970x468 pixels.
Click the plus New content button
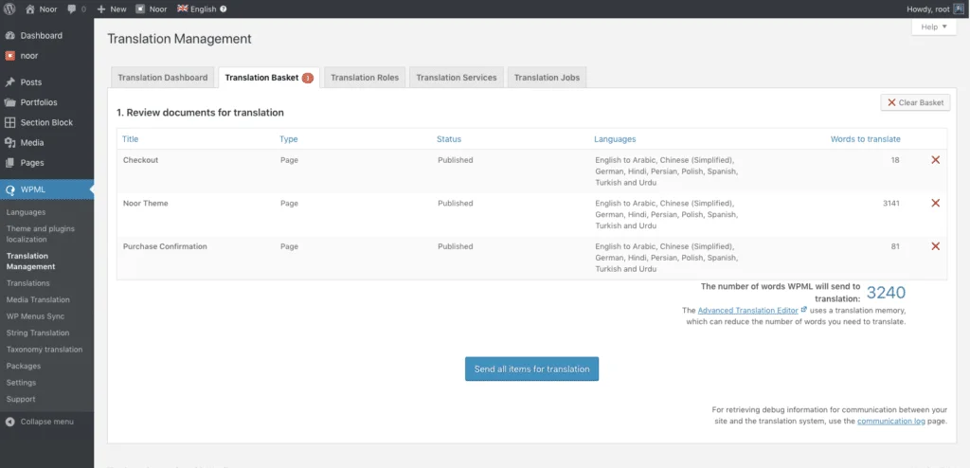(x=112, y=9)
